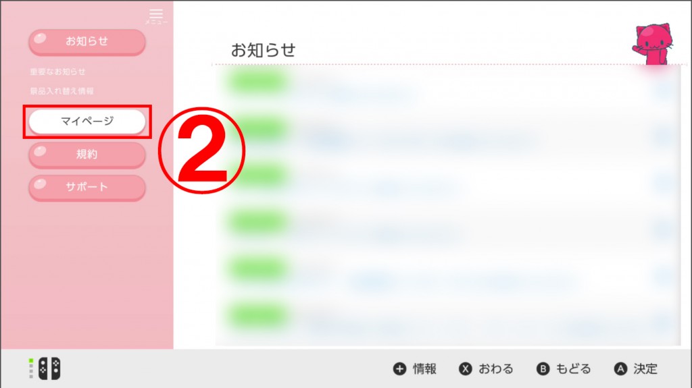Open the サポート button
Screen dimensions: 692x388
(87, 188)
